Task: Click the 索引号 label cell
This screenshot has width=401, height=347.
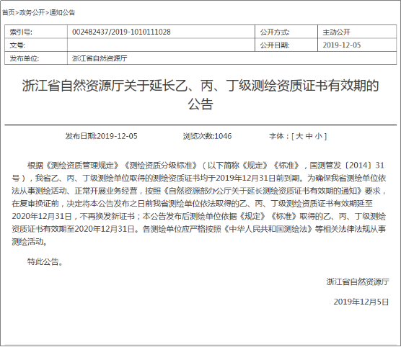Action: pos(36,32)
